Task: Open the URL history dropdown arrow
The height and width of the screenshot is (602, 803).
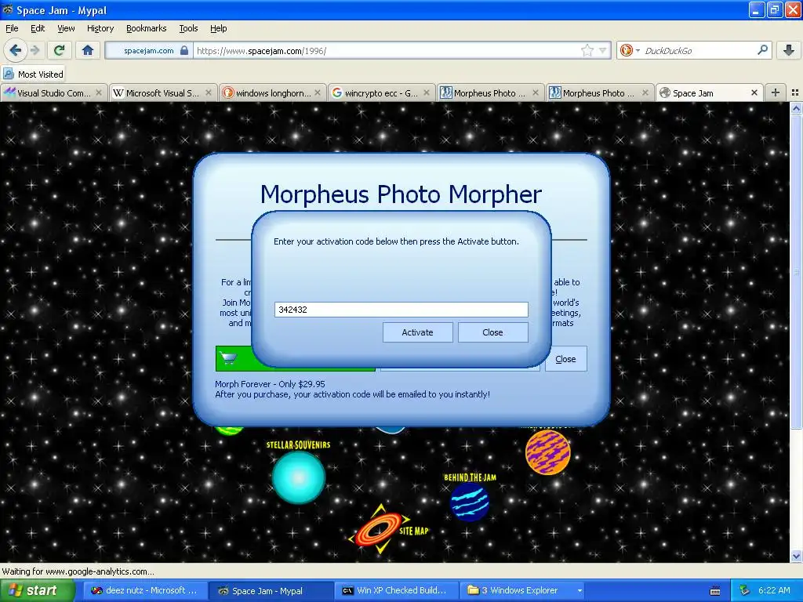Action: [603, 50]
